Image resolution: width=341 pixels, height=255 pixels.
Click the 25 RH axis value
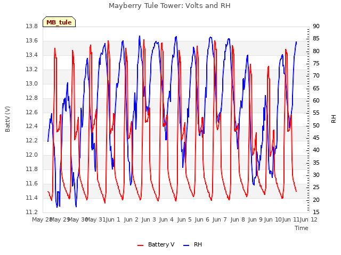tap(316, 188)
